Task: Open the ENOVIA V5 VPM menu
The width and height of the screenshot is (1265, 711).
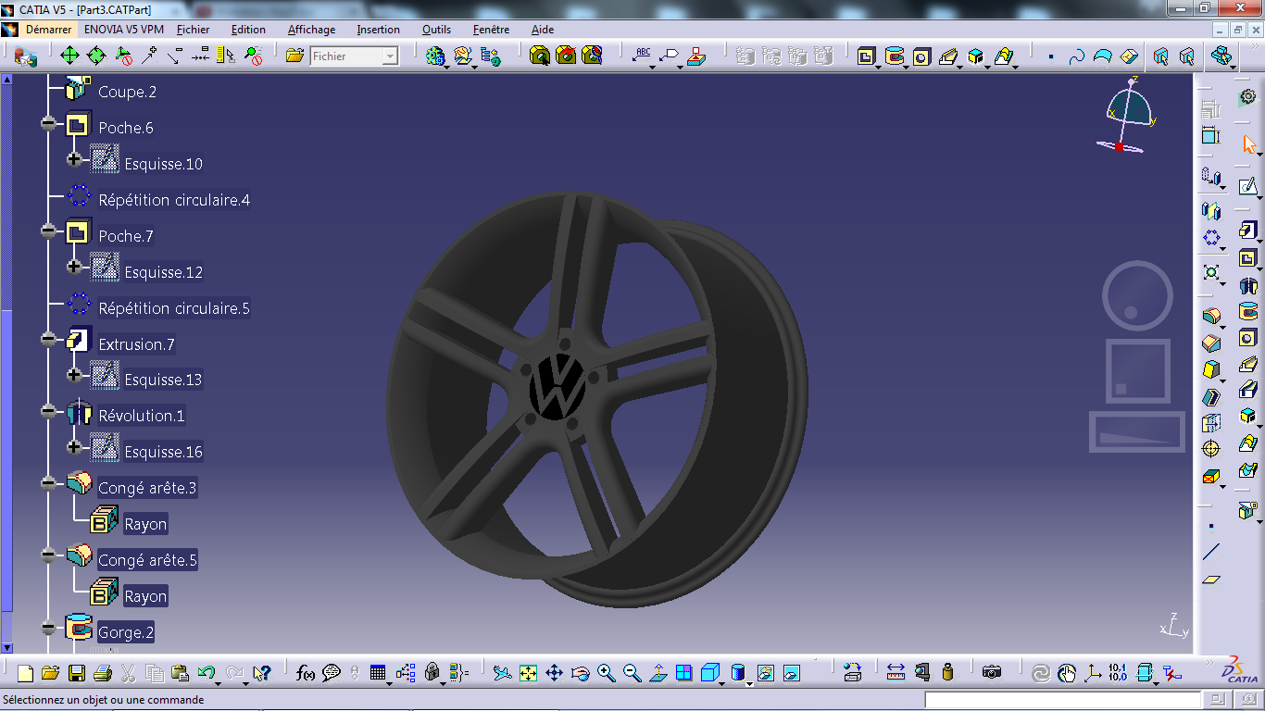Action: [x=123, y=30]
